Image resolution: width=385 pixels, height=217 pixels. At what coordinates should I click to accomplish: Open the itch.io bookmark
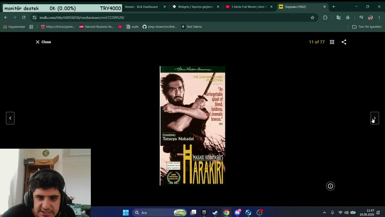58,27
